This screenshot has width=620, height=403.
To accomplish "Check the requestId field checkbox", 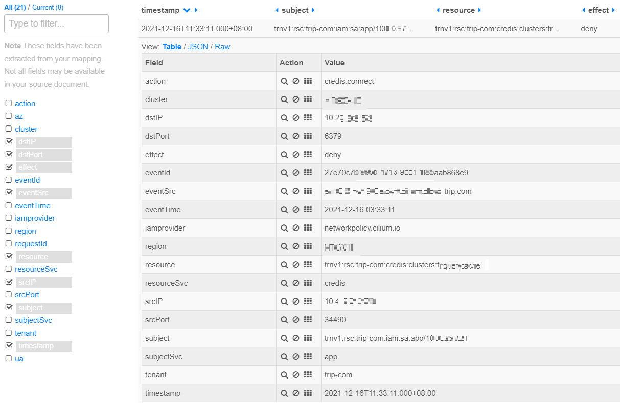I will [x=9, y=244].
